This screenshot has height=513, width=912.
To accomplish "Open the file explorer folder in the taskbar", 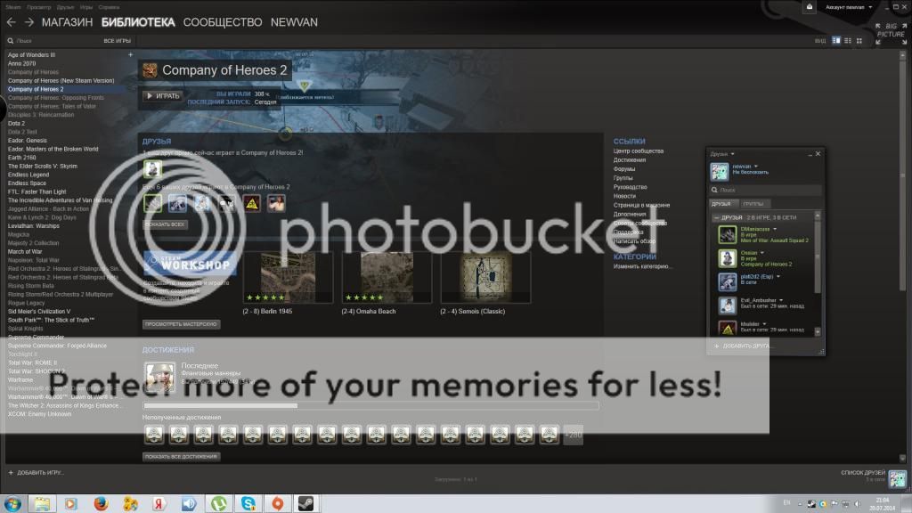I will coord(42,503).
